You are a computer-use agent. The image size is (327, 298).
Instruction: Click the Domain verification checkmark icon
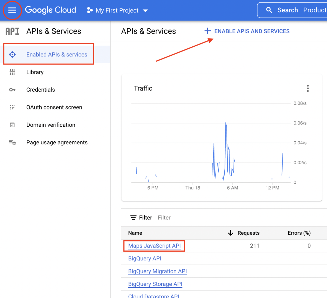pyautogui.click(x=12, y=125)
